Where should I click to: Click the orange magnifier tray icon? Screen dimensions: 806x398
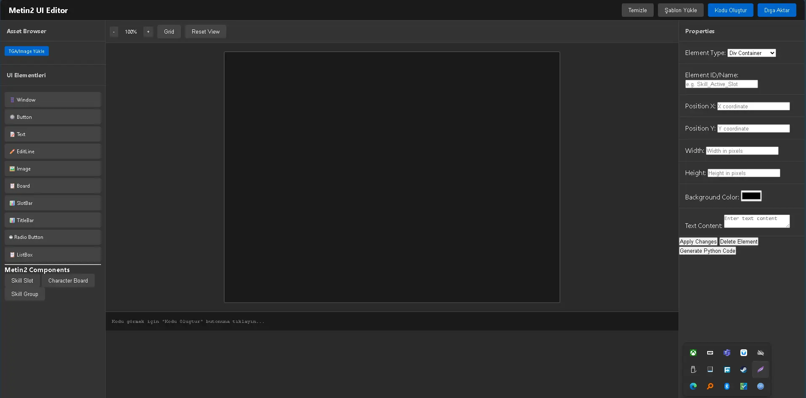click(x=710, y=386)
